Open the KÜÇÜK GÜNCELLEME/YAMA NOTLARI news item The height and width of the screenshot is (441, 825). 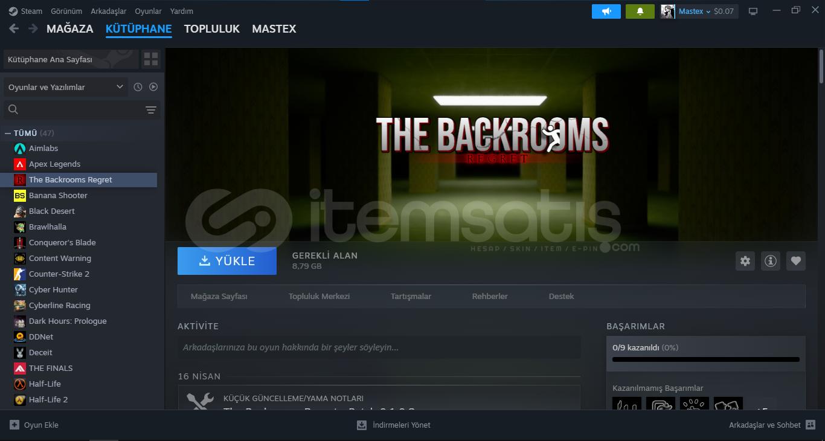[x=379, y=398]
